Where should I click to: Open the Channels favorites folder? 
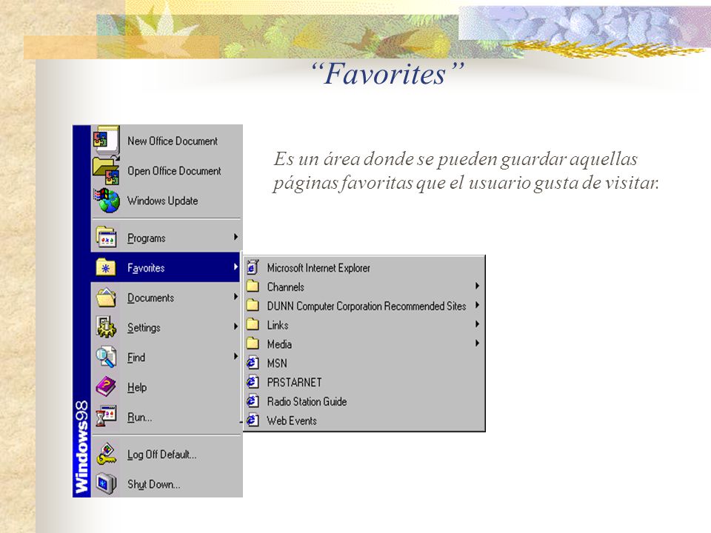[x=364, y=287]
